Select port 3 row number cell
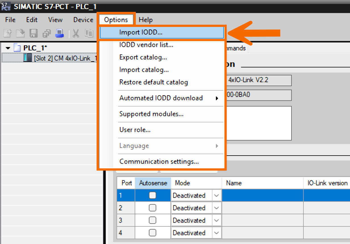Image resolution: width=350 pixels, height=244 pixels. click(126, 220)
